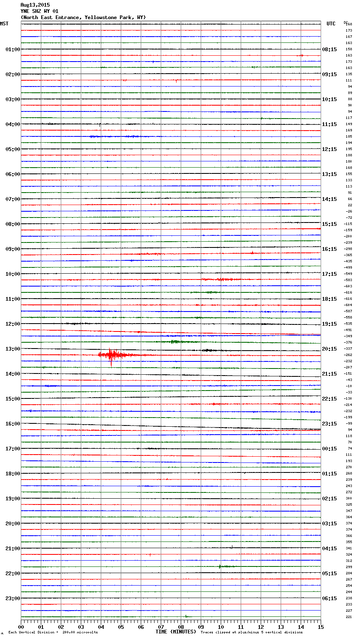Click the 08:00 MST row label

13,224
